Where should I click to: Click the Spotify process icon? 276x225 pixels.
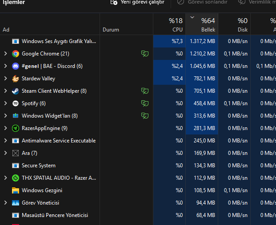(16, 103)
